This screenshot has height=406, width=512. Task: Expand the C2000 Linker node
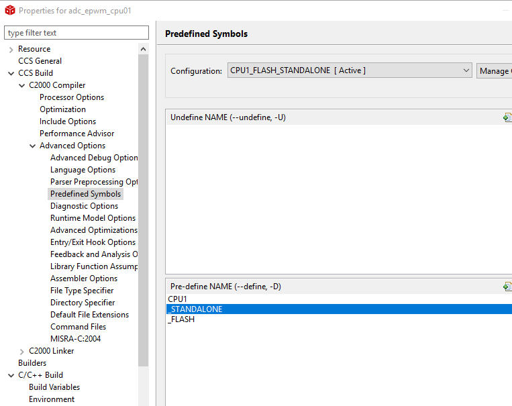22,352
